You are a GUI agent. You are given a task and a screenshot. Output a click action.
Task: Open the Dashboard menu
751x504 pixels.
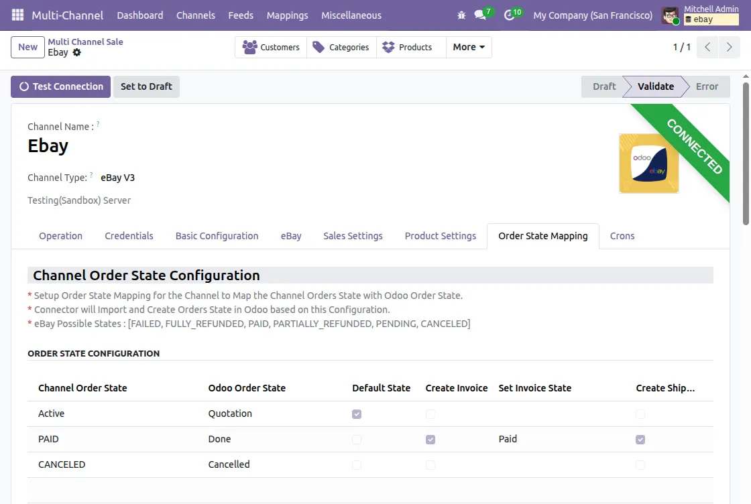(x=140, y=15)
